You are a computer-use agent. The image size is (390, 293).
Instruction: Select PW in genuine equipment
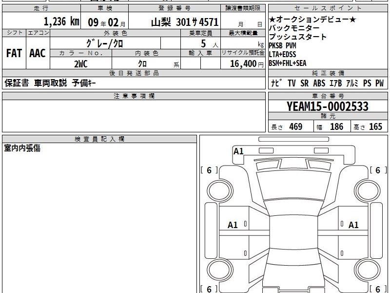[x=380, y=83]
